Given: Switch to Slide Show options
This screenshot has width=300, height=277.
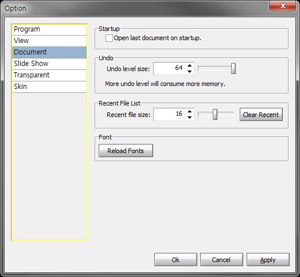Looking at the screenshot, I should pos(49,64).
